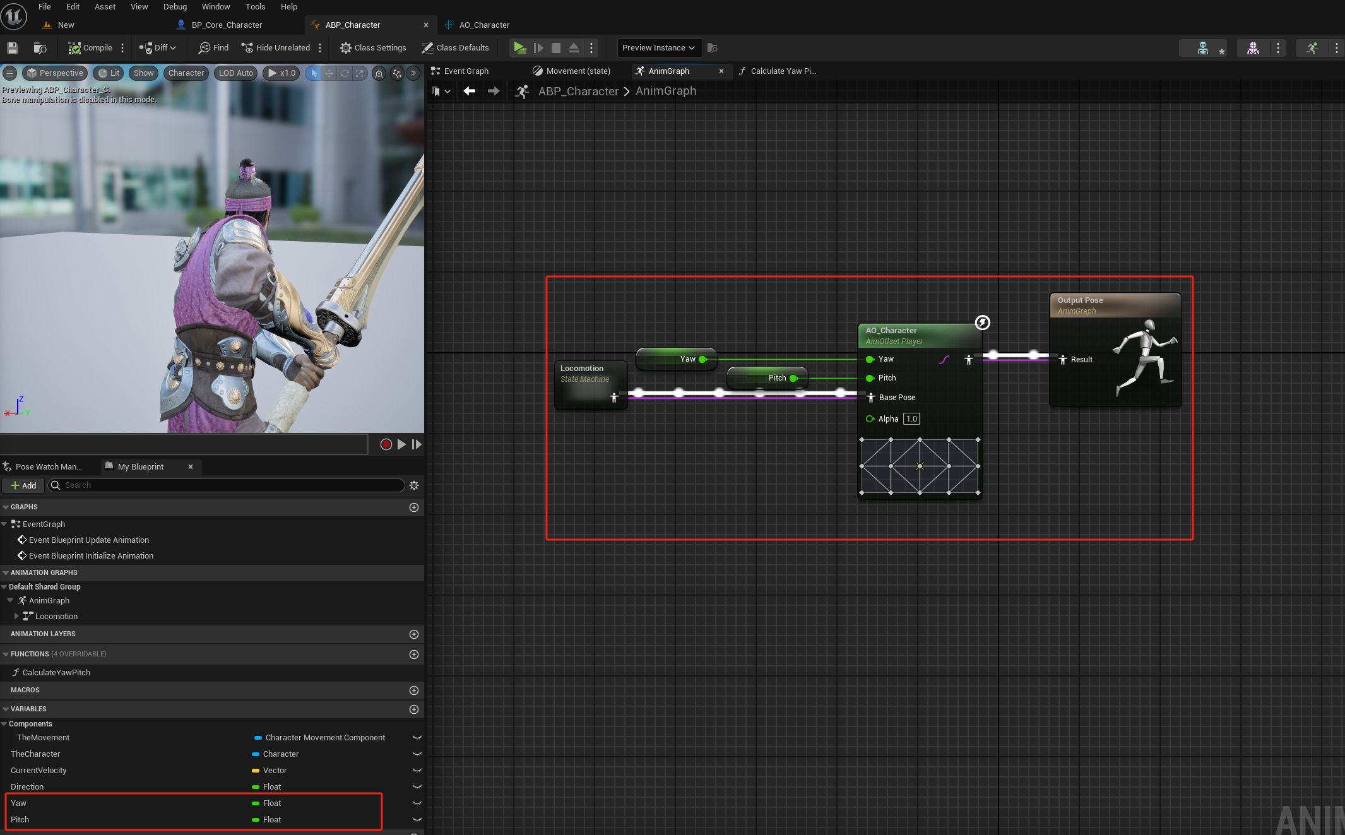Click the Alpha value field on AO_Character
The image size is (1345, 835).
pyautogui.click(x=911, y=419)
